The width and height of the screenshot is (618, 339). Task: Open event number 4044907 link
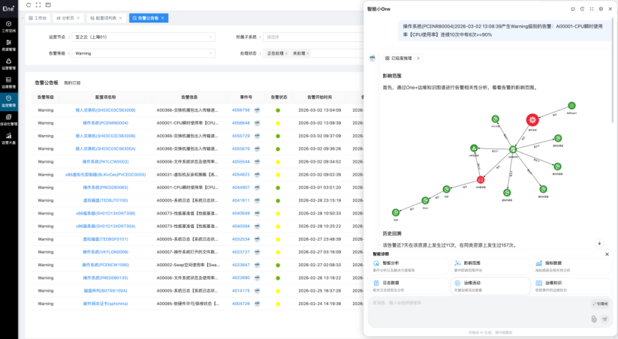(241, 187)
